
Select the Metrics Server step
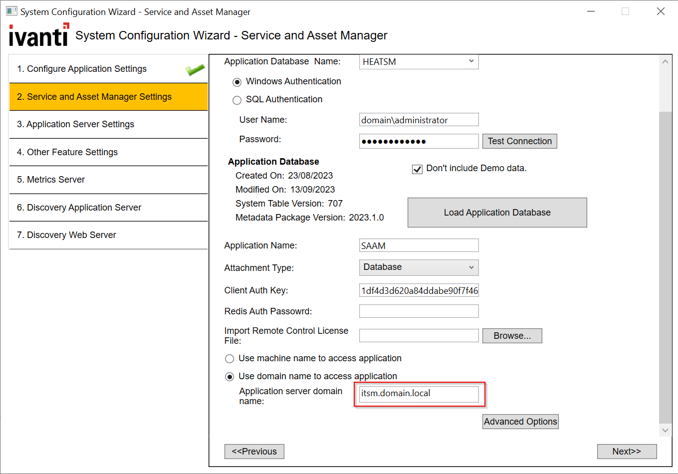point(108,180)
